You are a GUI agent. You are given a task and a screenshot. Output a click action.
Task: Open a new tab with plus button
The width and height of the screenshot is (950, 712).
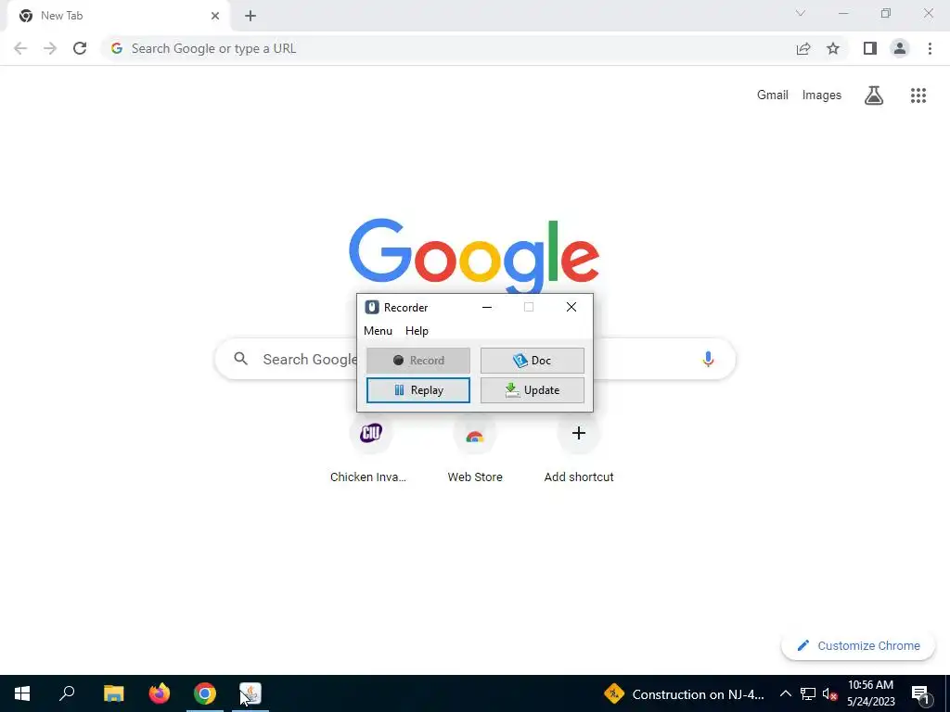(250, 16)
